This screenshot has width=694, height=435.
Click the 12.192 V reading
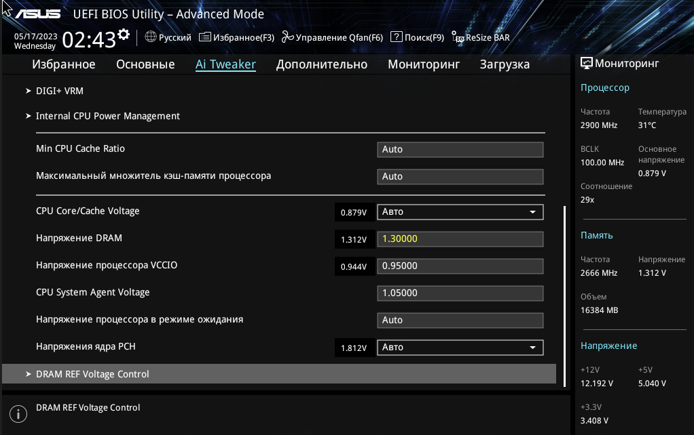[597, 384]
